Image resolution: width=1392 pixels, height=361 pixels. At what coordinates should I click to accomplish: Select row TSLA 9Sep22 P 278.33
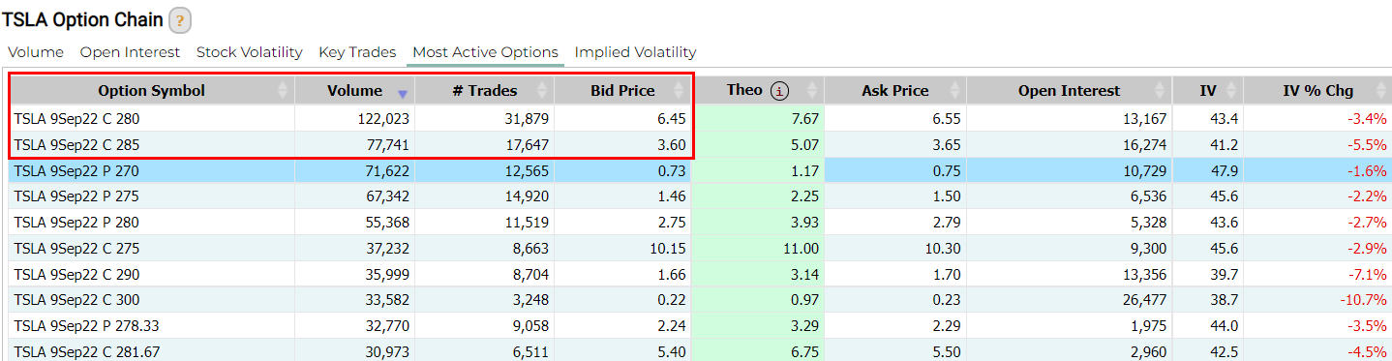[699, 326]
